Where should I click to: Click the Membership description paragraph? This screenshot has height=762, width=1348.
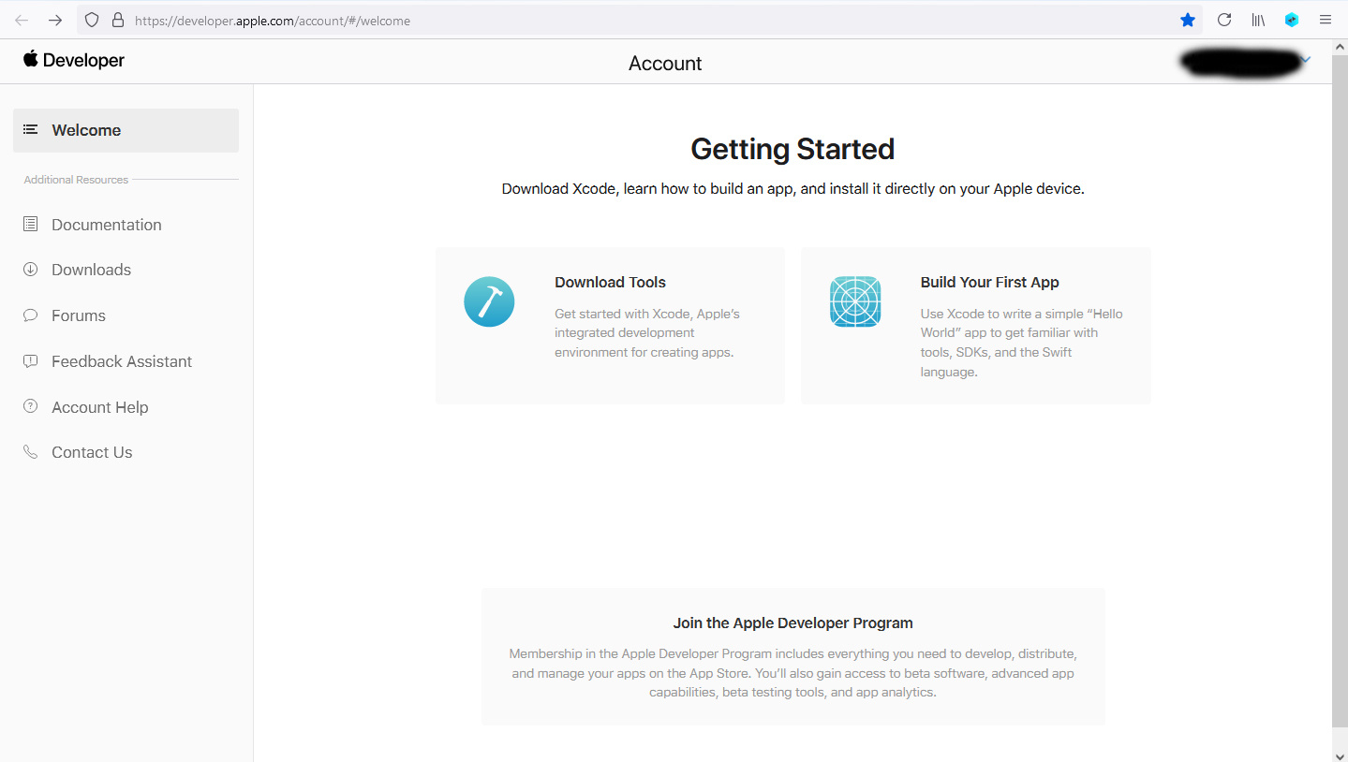[x=793, y=673]
